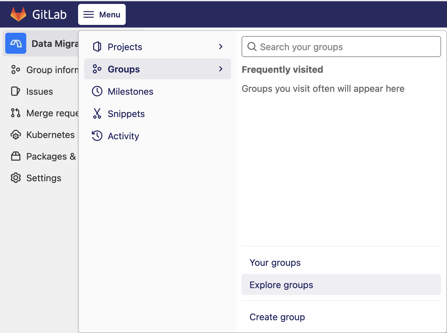Select the Issues sidebar icon
The height and width of the screenshot is (333, 447).
click(x=15, y=91)
